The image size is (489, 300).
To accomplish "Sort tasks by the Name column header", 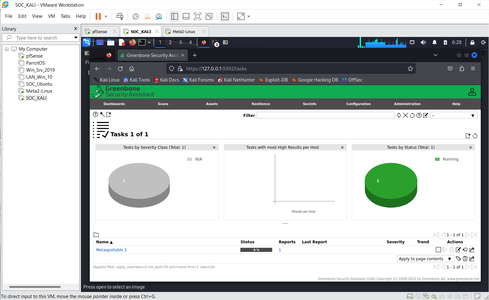I will coord(104,242).
